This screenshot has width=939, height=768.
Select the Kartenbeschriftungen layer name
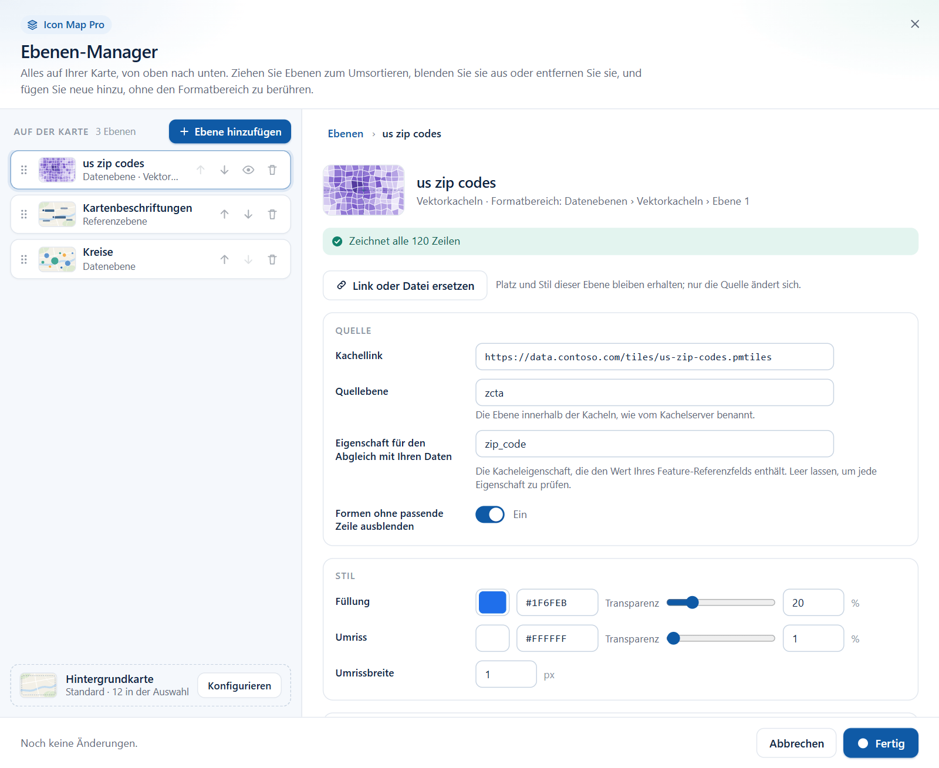point(137,208)
